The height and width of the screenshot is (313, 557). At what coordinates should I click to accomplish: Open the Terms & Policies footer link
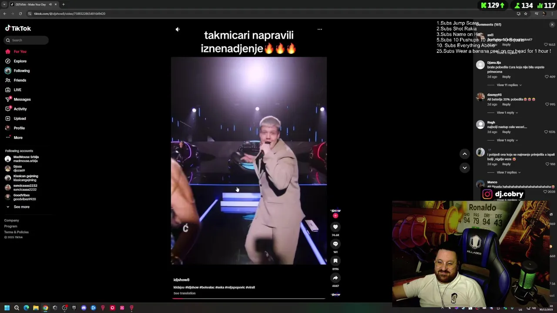(x=17, y=232)
